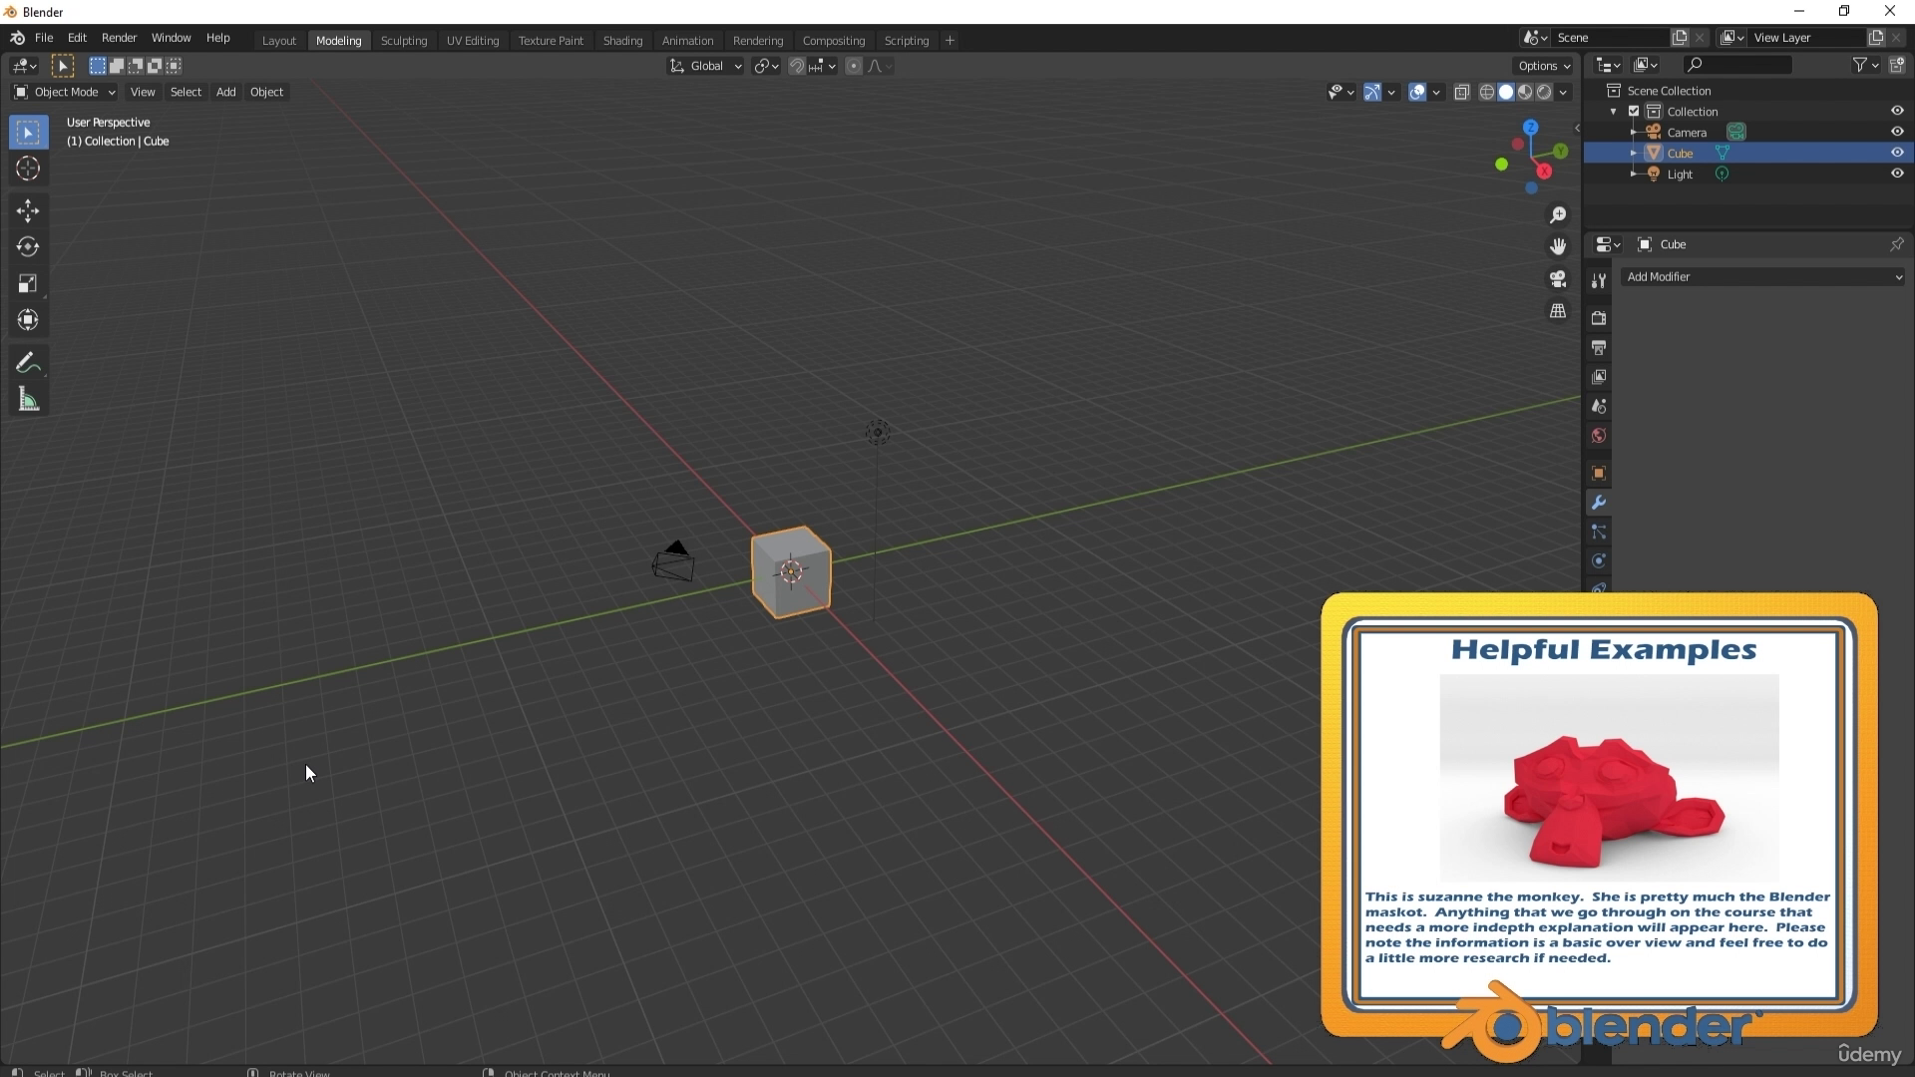Click the Cube mesh data icon

pos(1723,153)
